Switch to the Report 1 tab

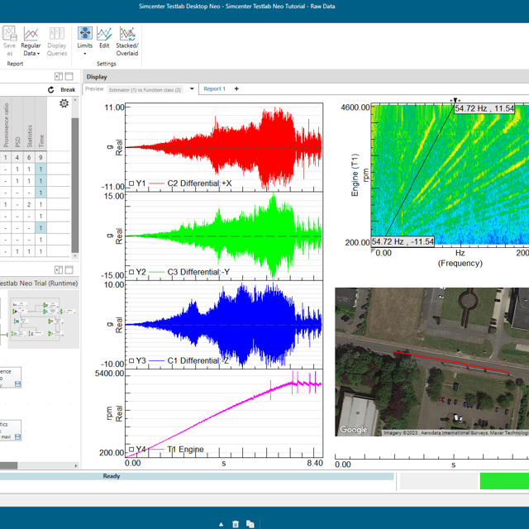[x=214, y=88]
